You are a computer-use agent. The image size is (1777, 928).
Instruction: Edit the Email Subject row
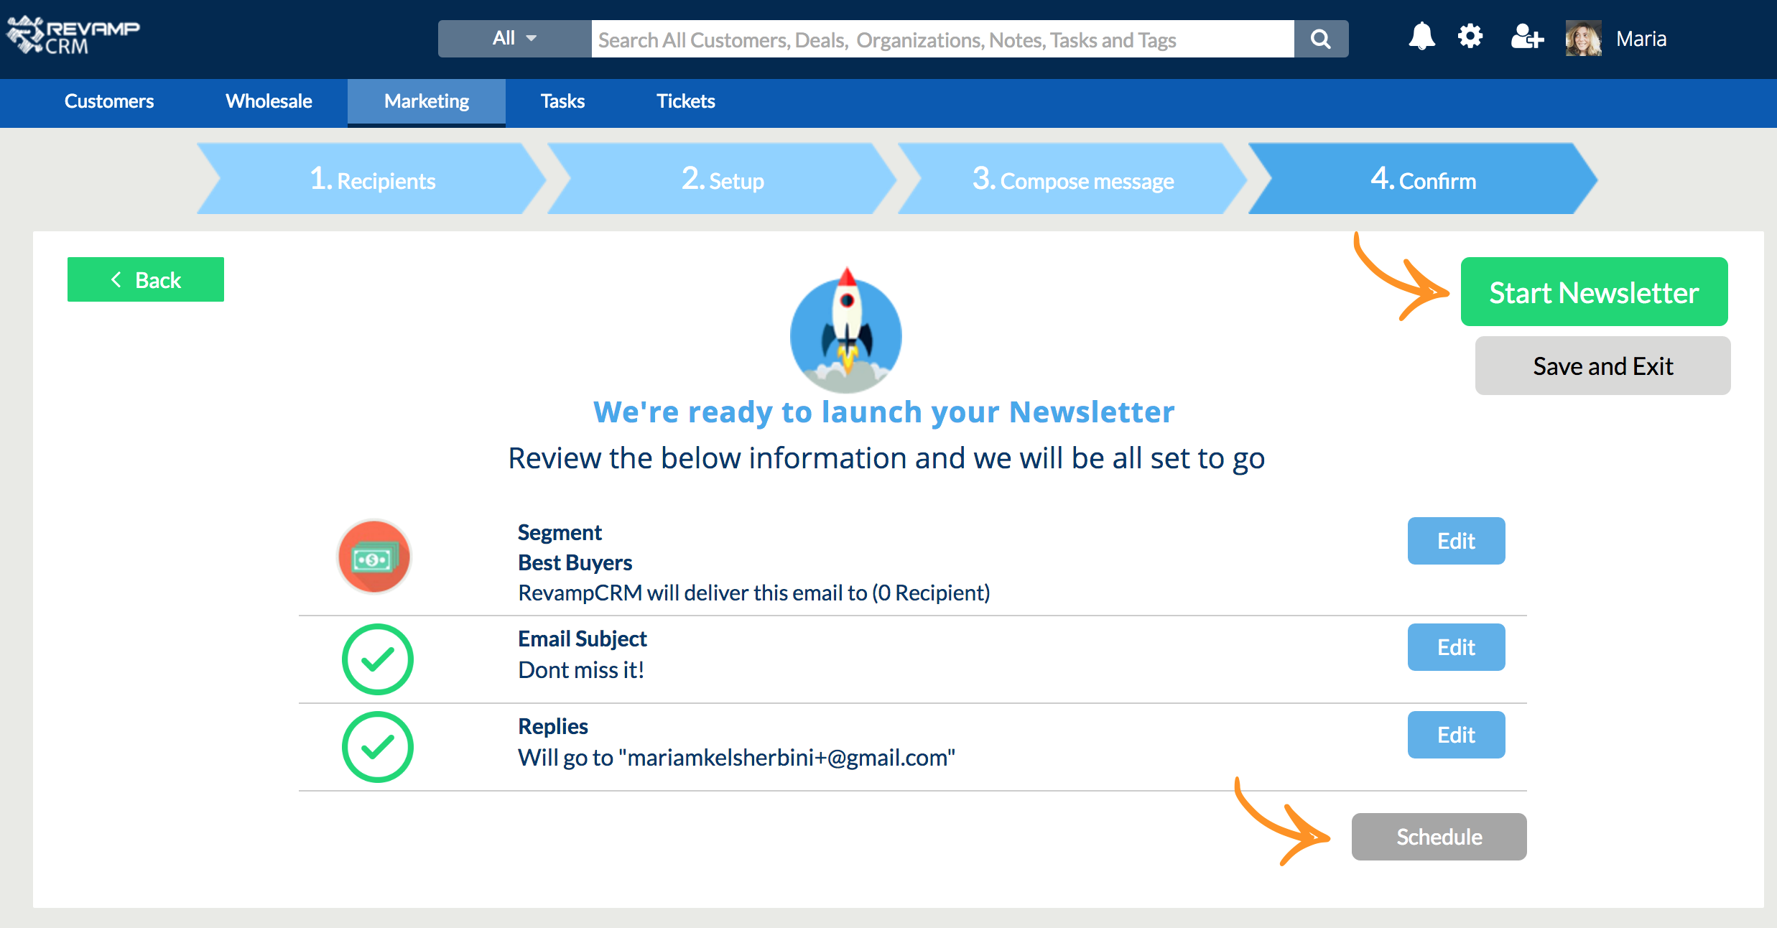click(x=1456, y=647)
